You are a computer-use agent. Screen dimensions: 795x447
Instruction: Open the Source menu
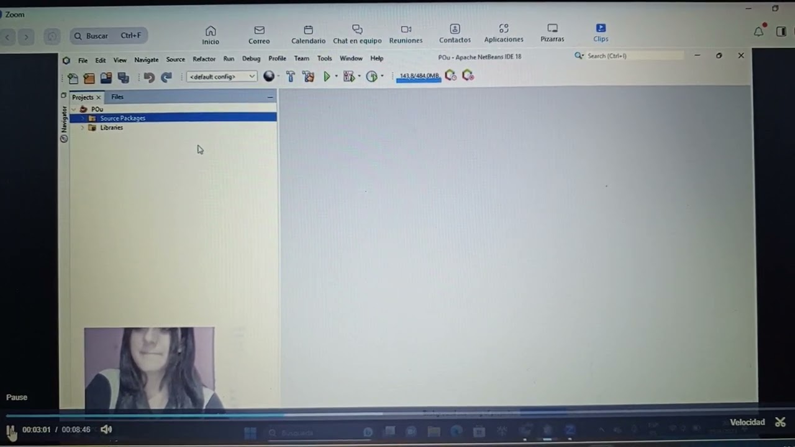tap(176, 60)
